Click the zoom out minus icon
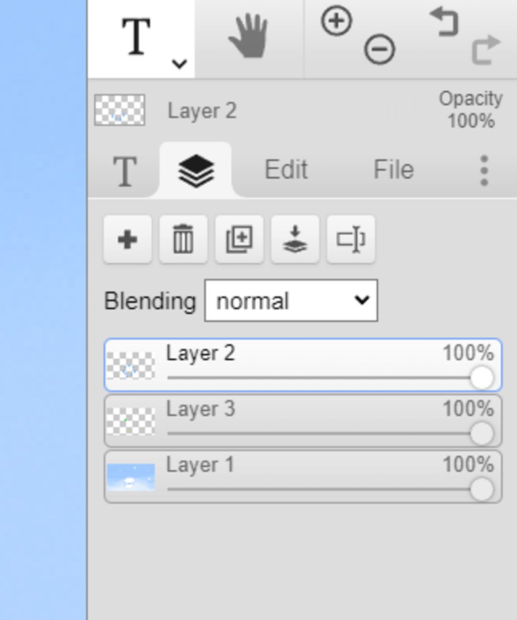Screen dimensions: 517x620 pos(380,49)
